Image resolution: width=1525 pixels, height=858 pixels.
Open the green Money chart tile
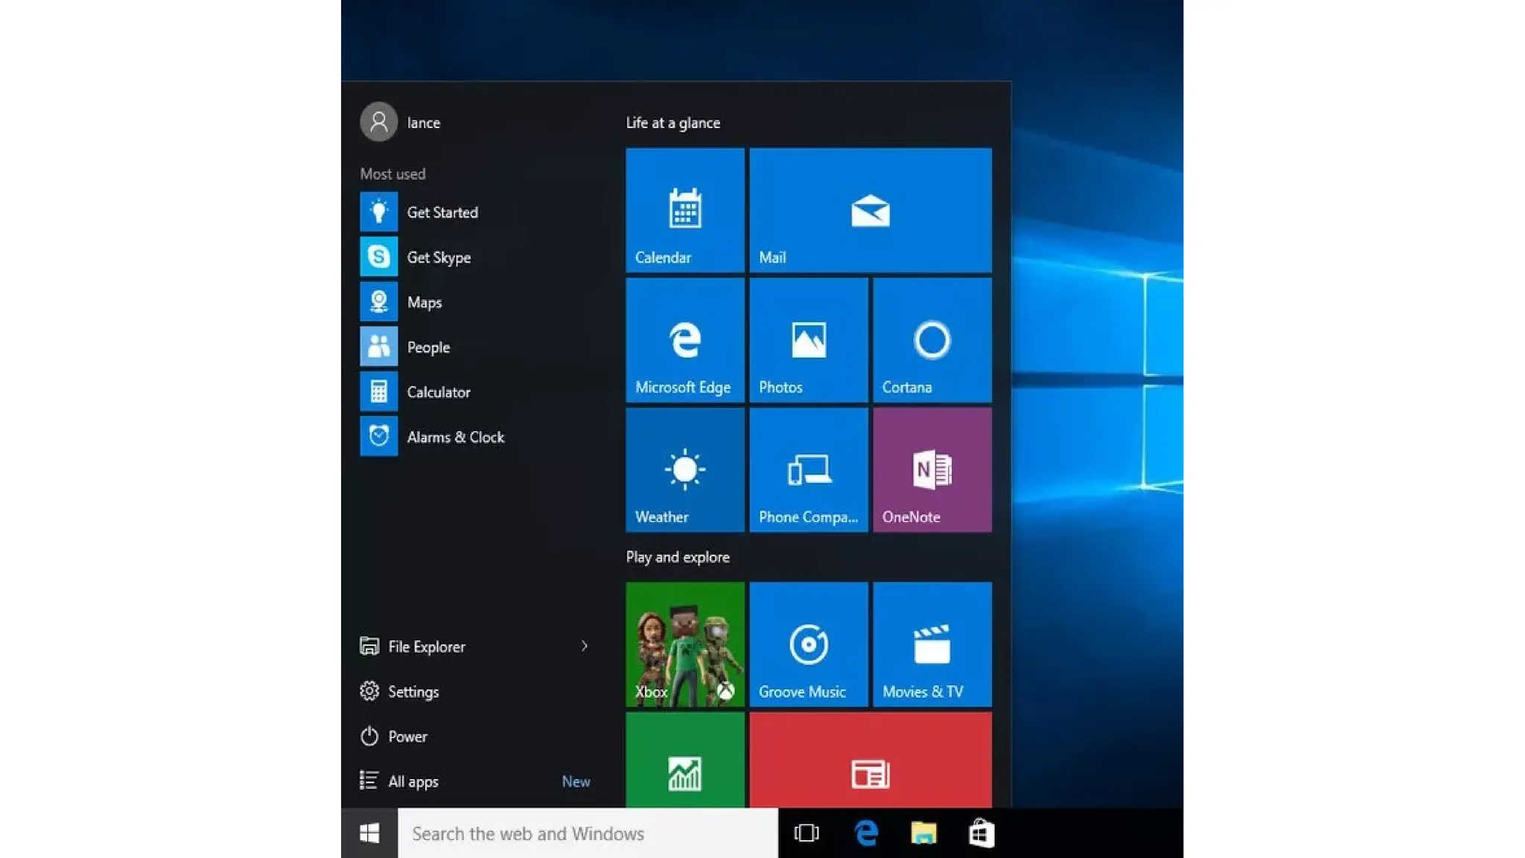684,760
